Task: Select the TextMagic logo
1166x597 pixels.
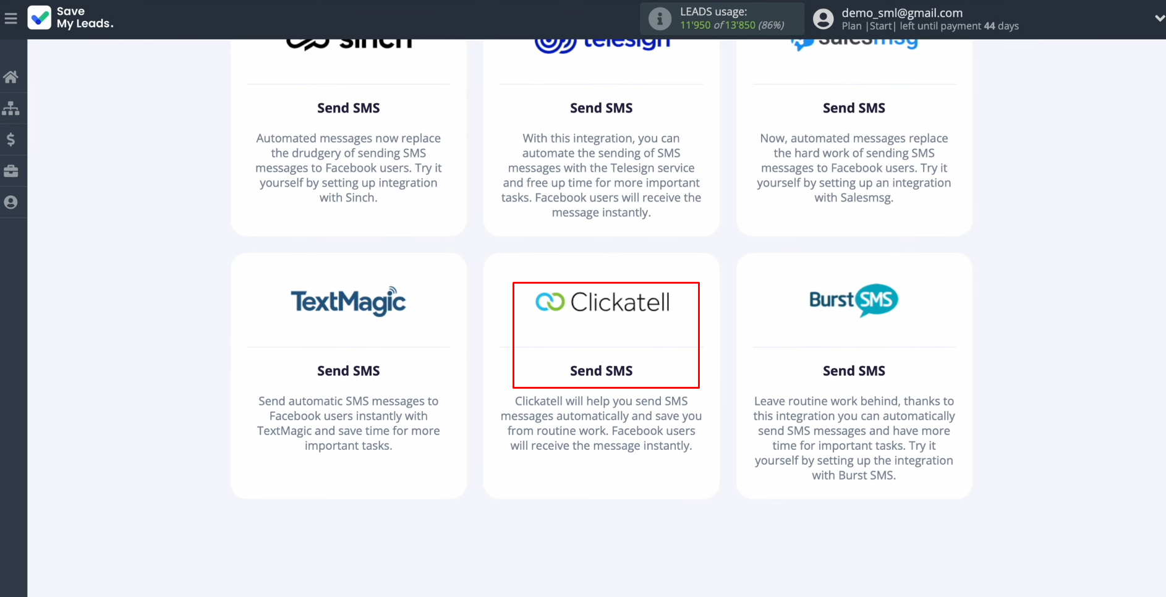Action: pos(349,301)
